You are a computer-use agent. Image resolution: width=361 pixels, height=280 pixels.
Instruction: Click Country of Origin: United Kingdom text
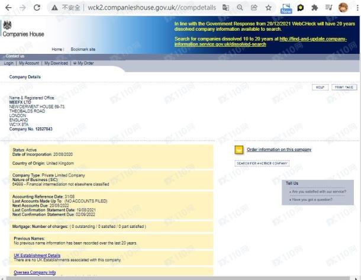[x=43, y=163]
